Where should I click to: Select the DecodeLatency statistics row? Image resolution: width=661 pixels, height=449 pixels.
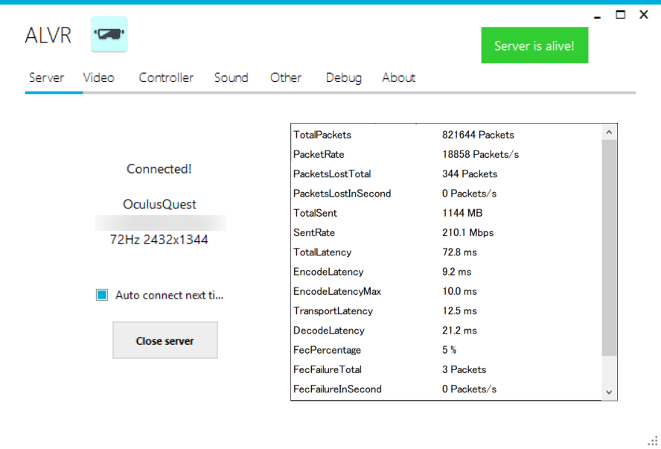click(x=445, y=331)
